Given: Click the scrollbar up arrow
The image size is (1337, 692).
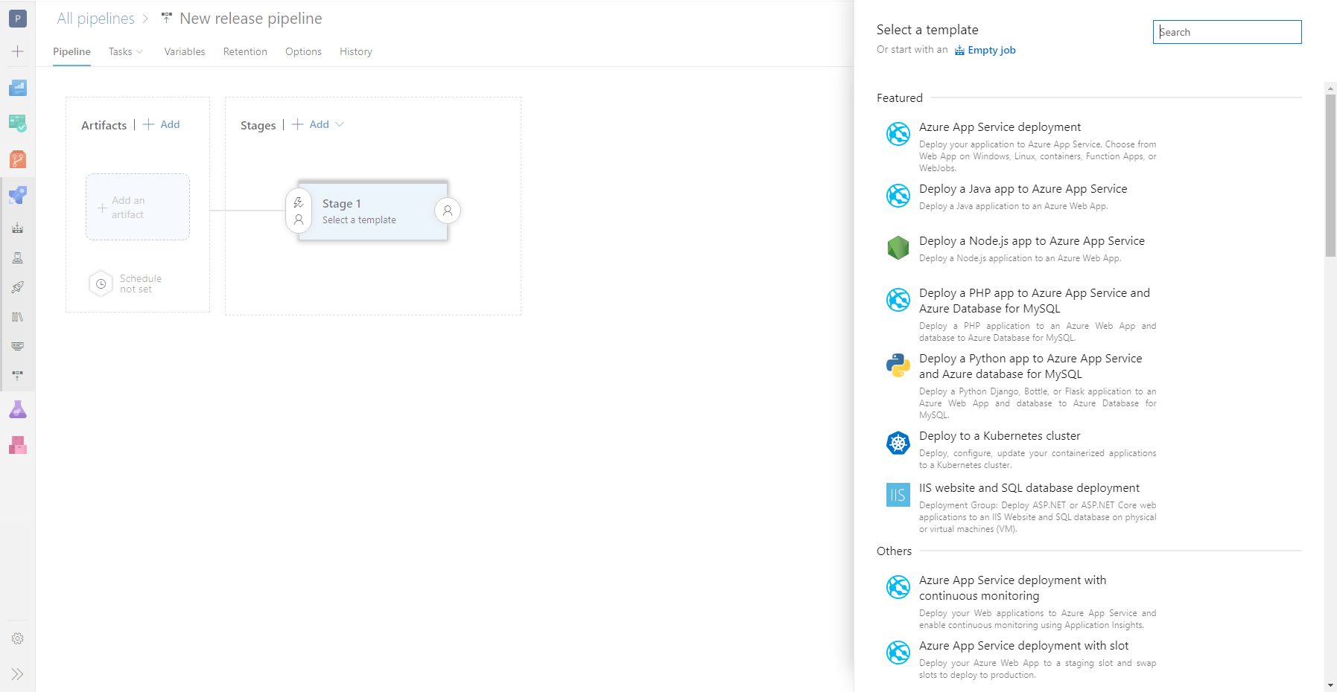Looking at the screenshot, I should (1330, 88).
